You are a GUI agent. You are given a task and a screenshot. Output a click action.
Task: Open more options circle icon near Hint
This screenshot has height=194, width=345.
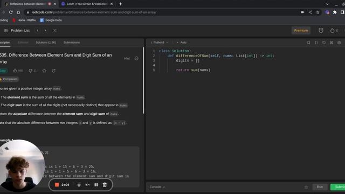136,59
